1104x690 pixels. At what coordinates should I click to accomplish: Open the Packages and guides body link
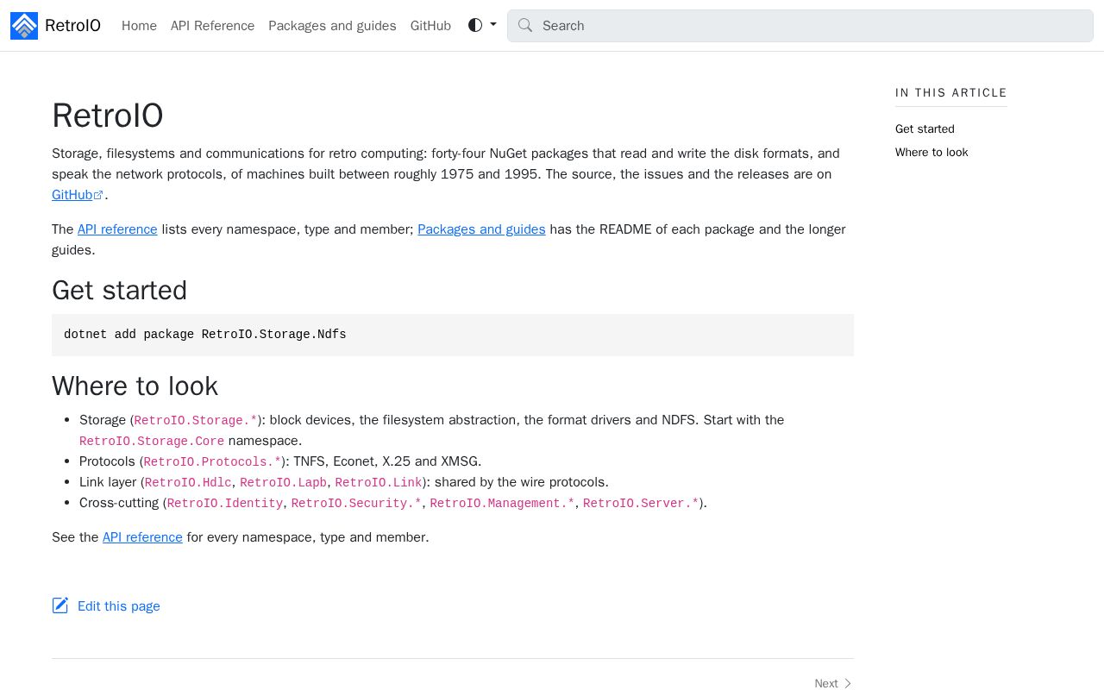tap(481, 229)
